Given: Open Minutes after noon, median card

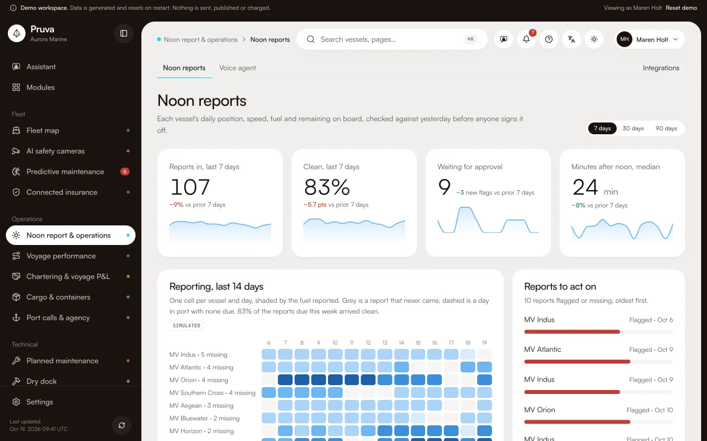Looking at the screenshot, I should click(622, 203).
